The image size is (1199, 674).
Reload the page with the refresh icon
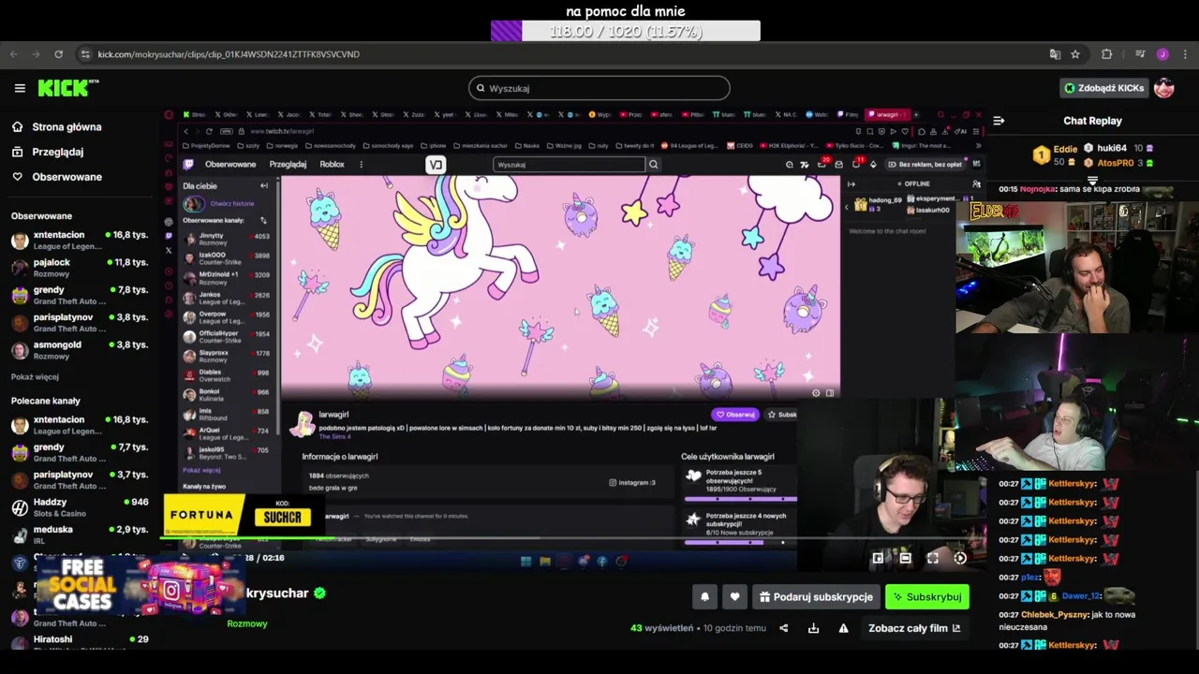(58, 54)
